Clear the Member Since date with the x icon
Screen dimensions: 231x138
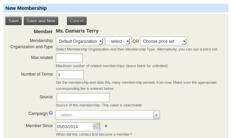(x=106, y=126)
